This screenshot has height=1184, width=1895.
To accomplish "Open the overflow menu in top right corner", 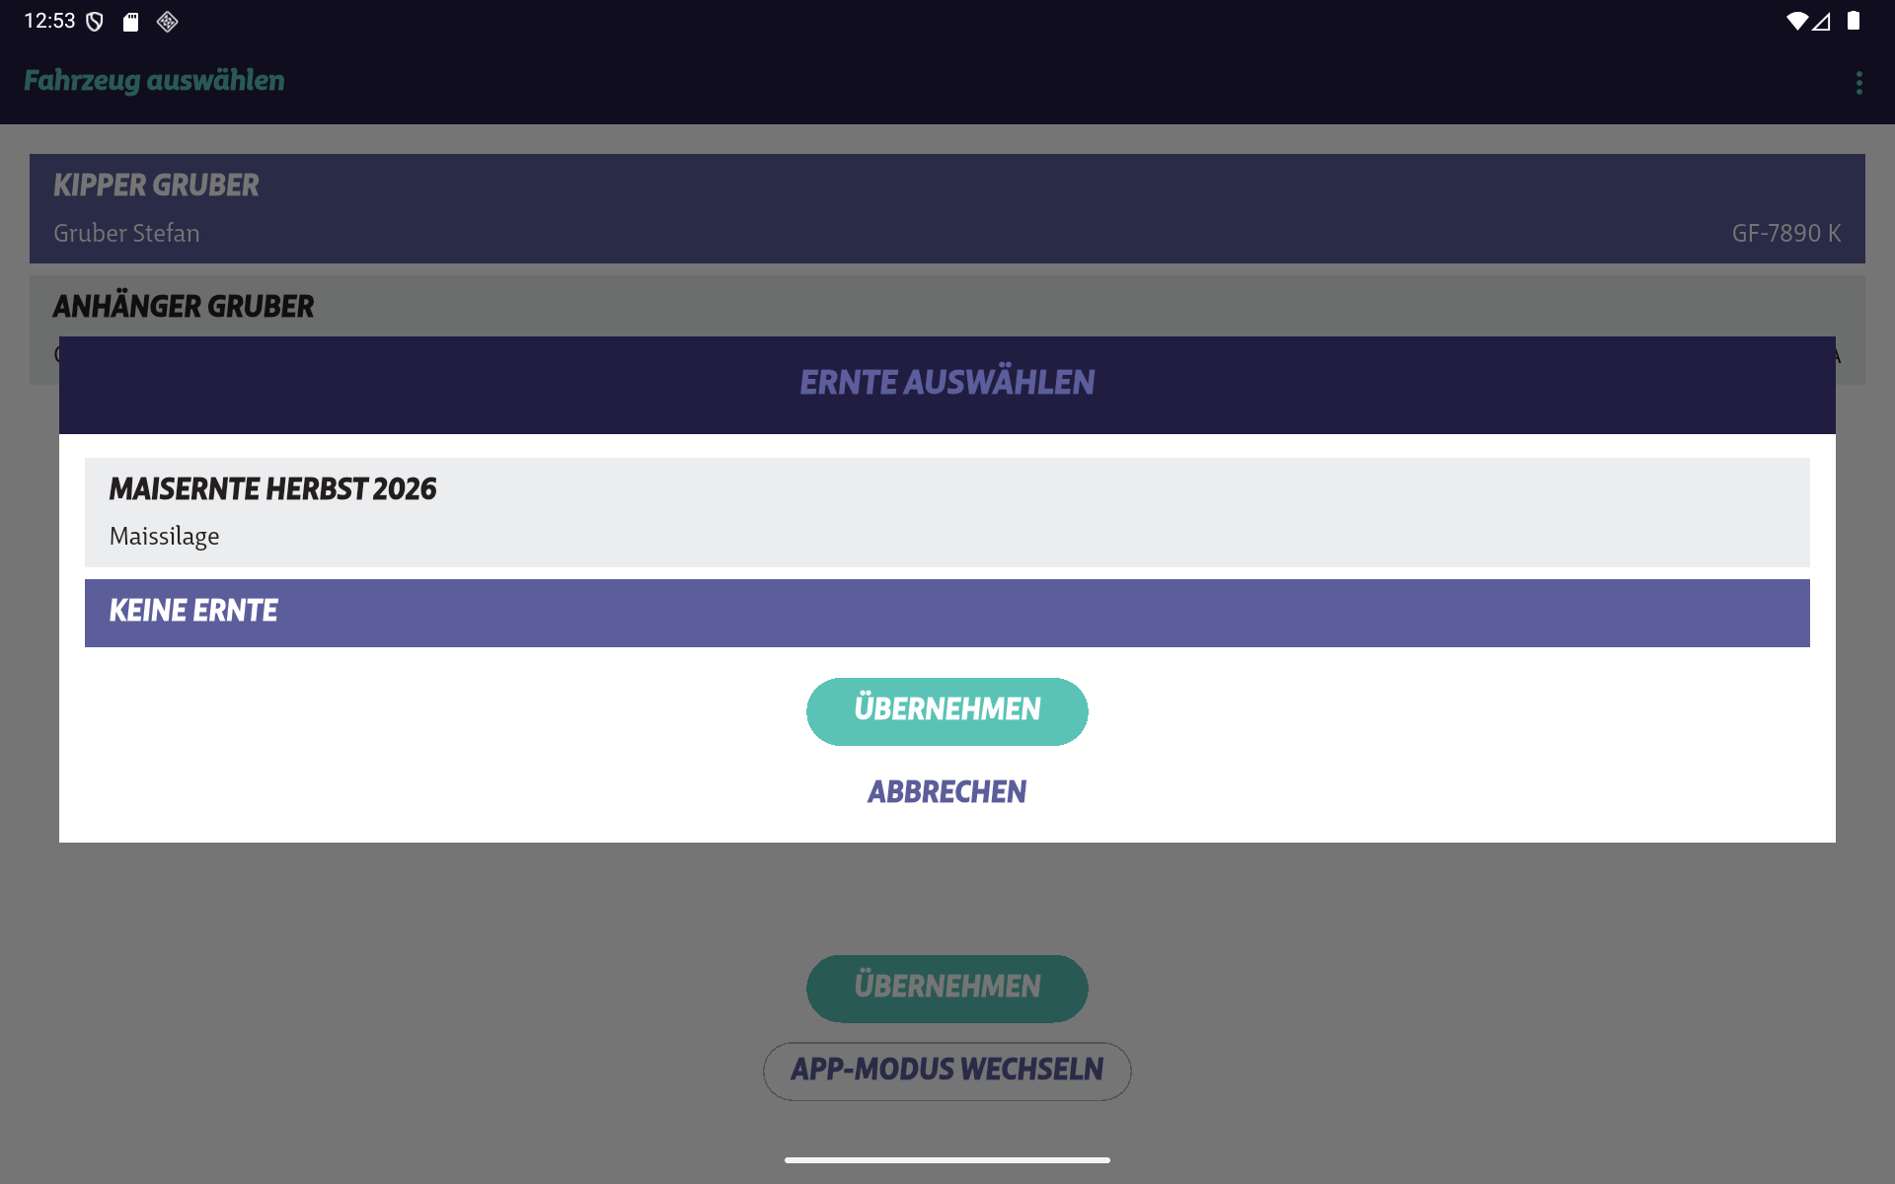I will click(x=1859, y=83).
